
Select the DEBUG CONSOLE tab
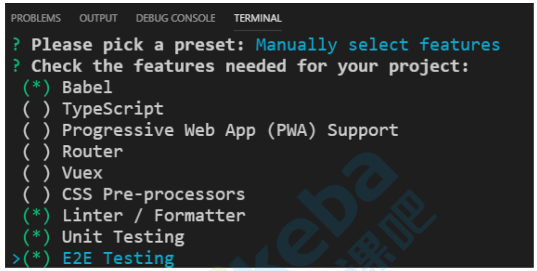tap(176, 18)
